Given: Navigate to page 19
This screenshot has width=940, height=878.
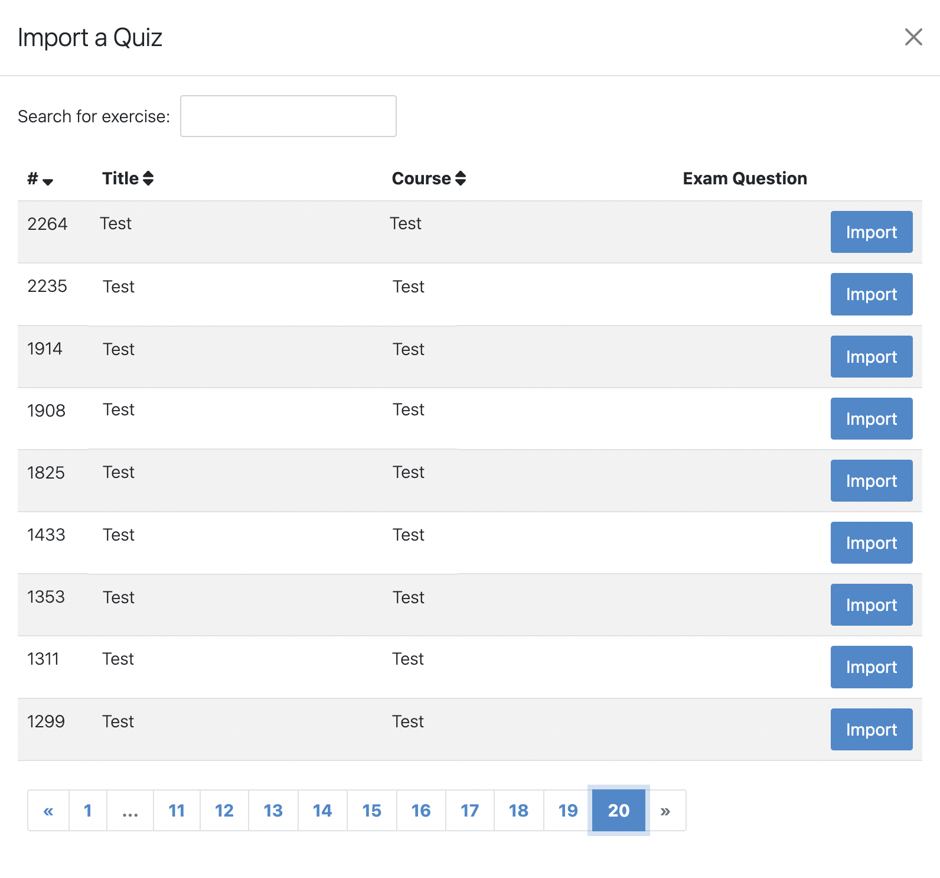Looking at the screenshot, I should (x=568, y=811).
